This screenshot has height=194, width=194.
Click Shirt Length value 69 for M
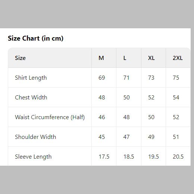pyautogui.click(x=102, y=78)
